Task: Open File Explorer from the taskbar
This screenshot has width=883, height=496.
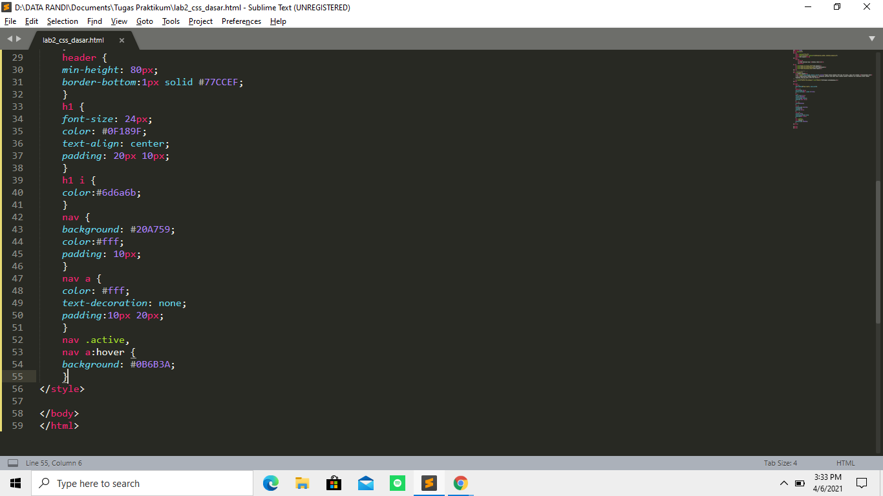Action: [302, 482]
